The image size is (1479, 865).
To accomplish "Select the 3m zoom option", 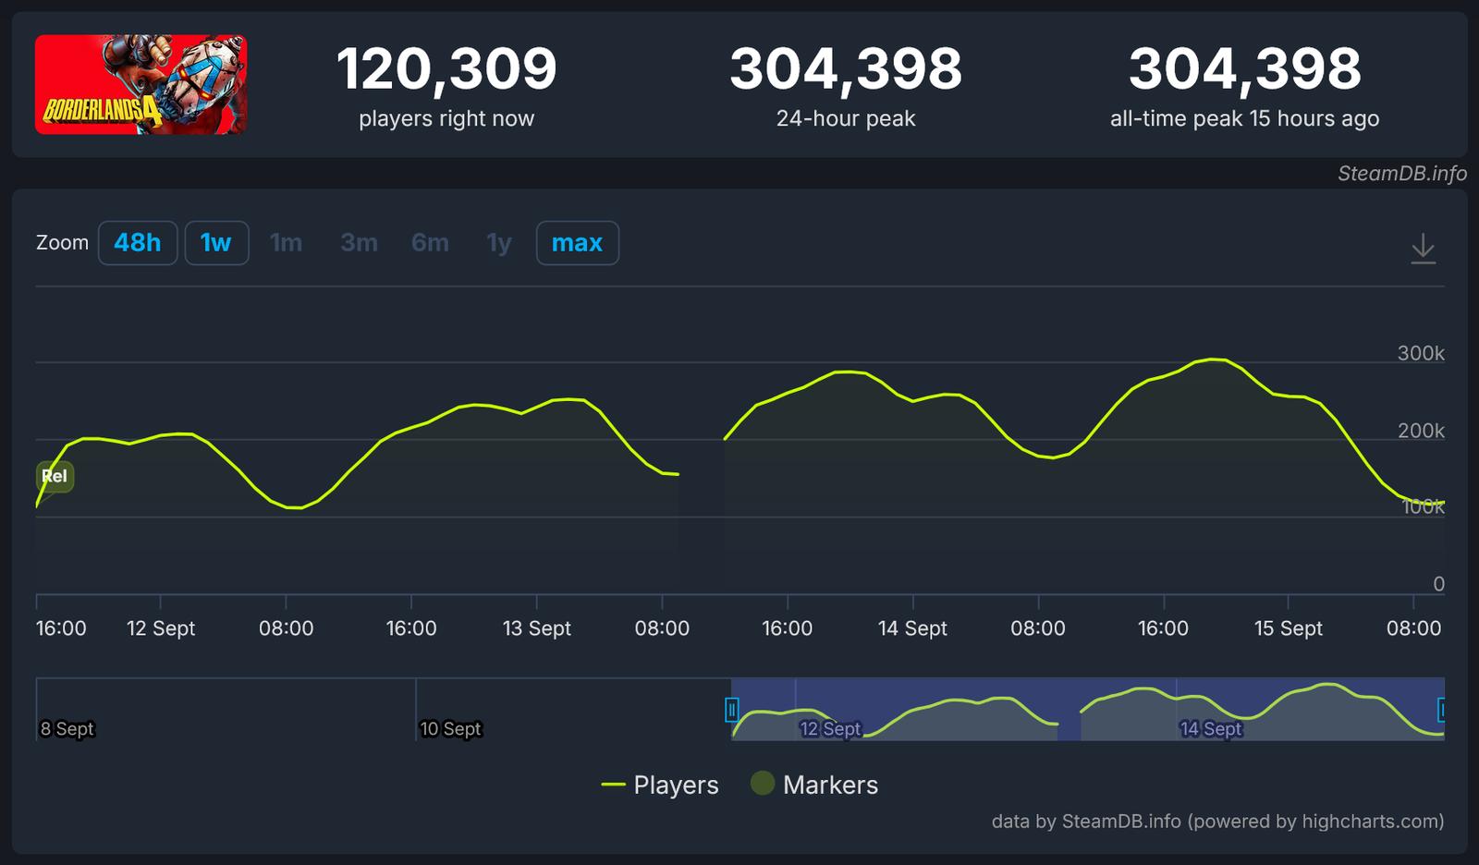I will click(x=359, y=243).
